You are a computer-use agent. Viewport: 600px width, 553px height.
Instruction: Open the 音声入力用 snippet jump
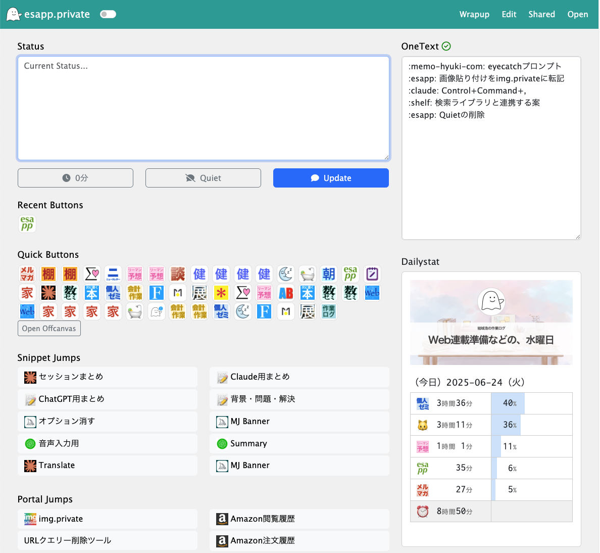[x=108, y=443]
